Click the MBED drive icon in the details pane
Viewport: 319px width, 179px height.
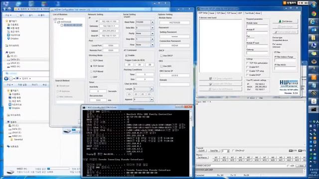[x=10, y=172]
